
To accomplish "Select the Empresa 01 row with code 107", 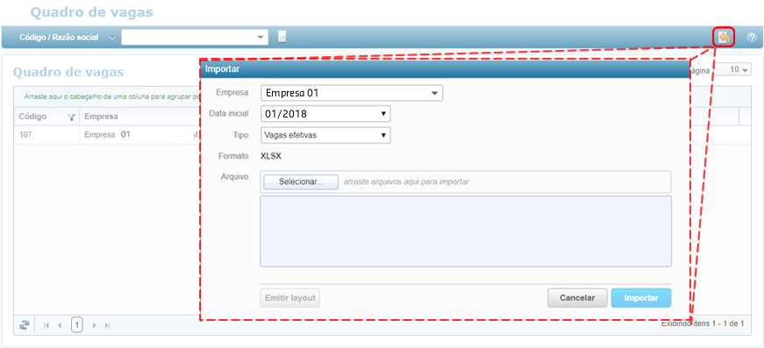I will 107,135.
